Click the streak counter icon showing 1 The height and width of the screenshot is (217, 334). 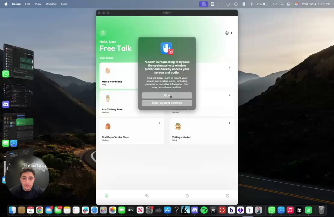tap(227, 33)
